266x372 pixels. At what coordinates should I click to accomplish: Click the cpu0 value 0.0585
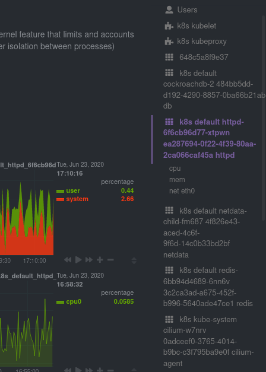point(123,302)
